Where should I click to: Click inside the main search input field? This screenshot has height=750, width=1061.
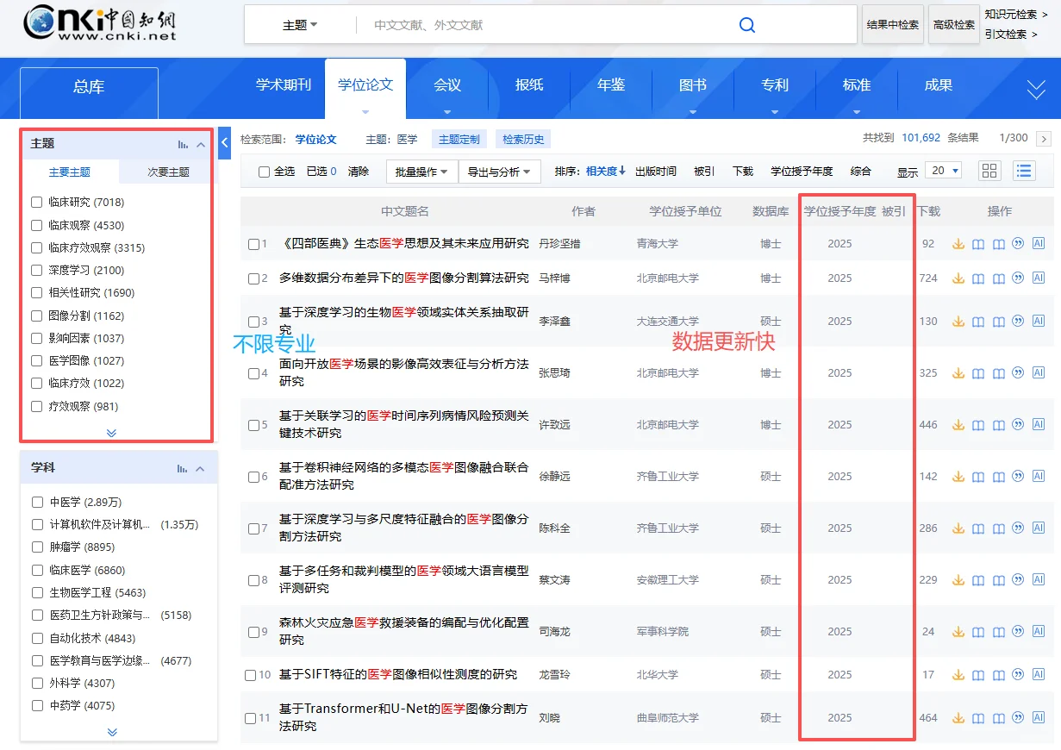coord(534,25)
